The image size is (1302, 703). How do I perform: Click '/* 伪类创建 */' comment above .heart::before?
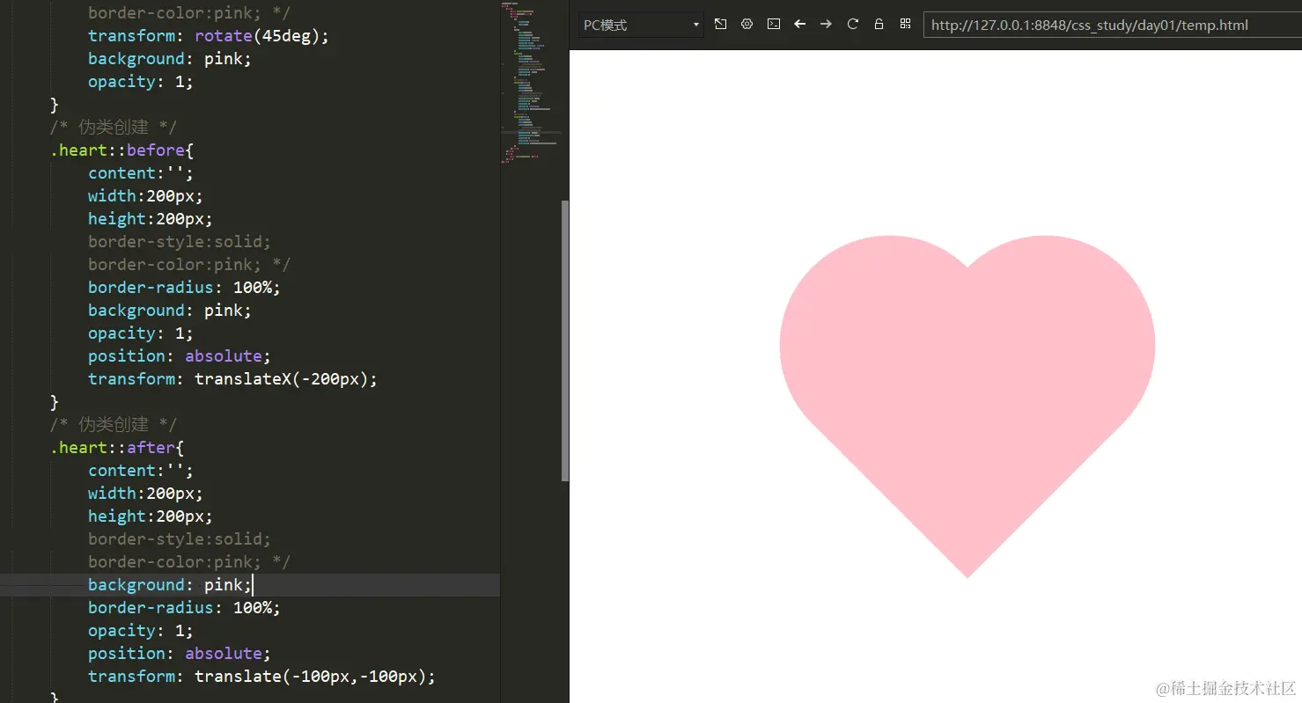pyautogui.click(x=113, y=128)
